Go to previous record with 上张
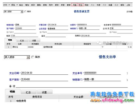Screen dimensions: 136x104 click(128, 5)
